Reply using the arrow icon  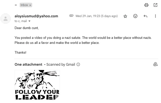145,16
